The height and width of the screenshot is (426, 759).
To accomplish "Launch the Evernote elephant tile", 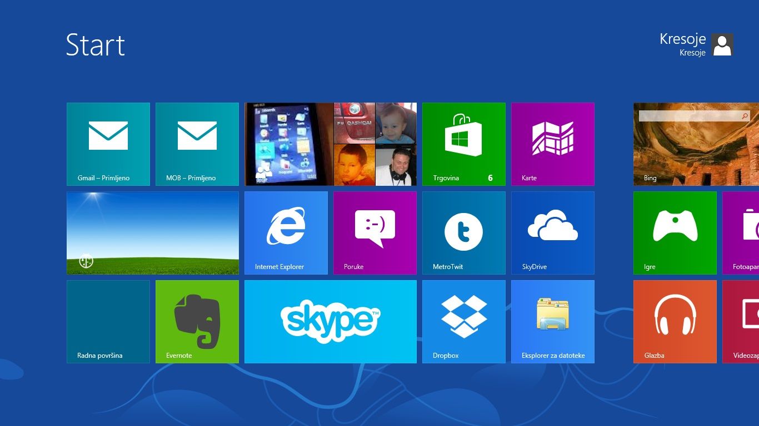I will click(x=197, y=322).
